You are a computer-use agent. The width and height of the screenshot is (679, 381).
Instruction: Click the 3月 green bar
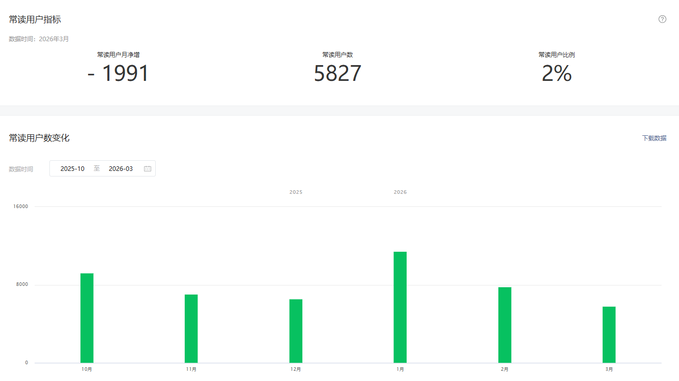tap(609, 335)
